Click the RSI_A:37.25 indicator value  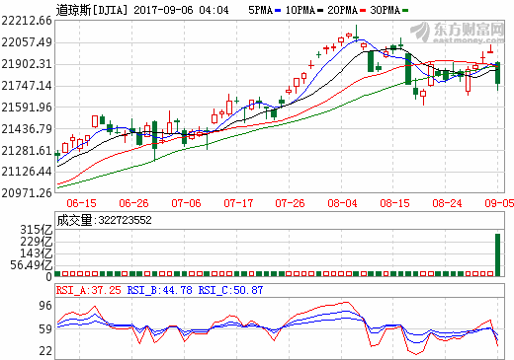tap(88, 290)
